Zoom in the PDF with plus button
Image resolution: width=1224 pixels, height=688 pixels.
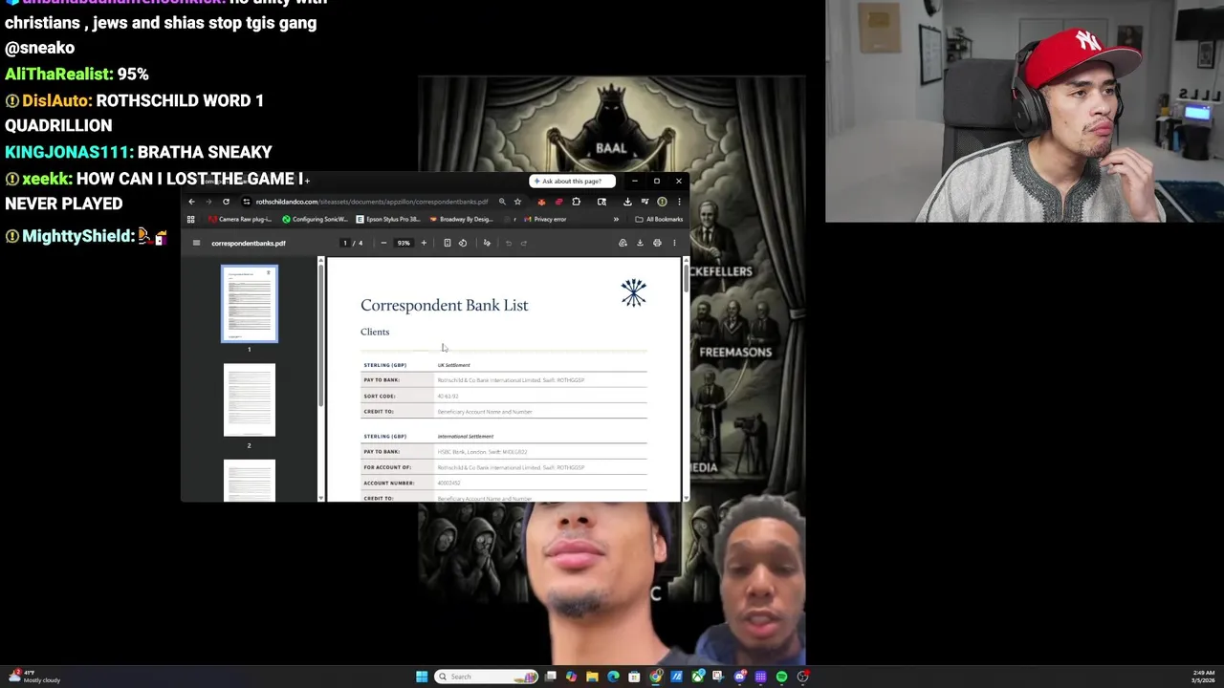point(424,243)
